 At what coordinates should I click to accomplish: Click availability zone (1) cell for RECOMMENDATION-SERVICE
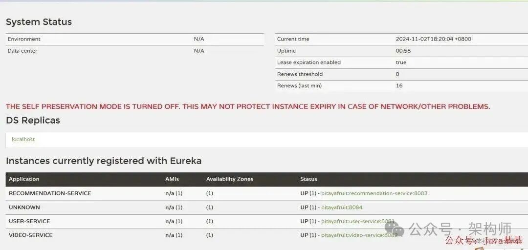coord(209,193)
